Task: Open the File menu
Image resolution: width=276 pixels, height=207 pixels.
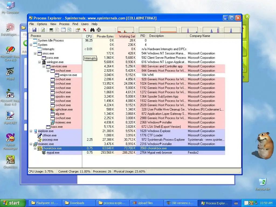Action: pyautogui.click(x=32, y=24)
